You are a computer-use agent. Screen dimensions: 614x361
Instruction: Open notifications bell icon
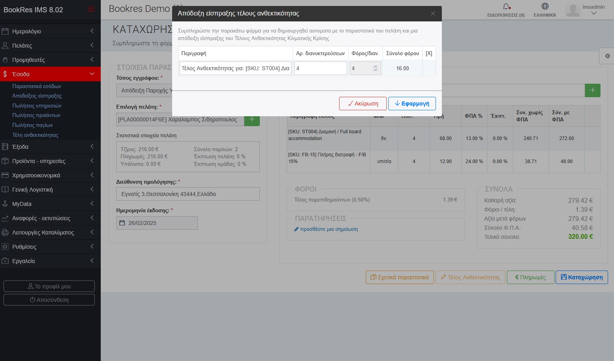(x=506, y=7)
